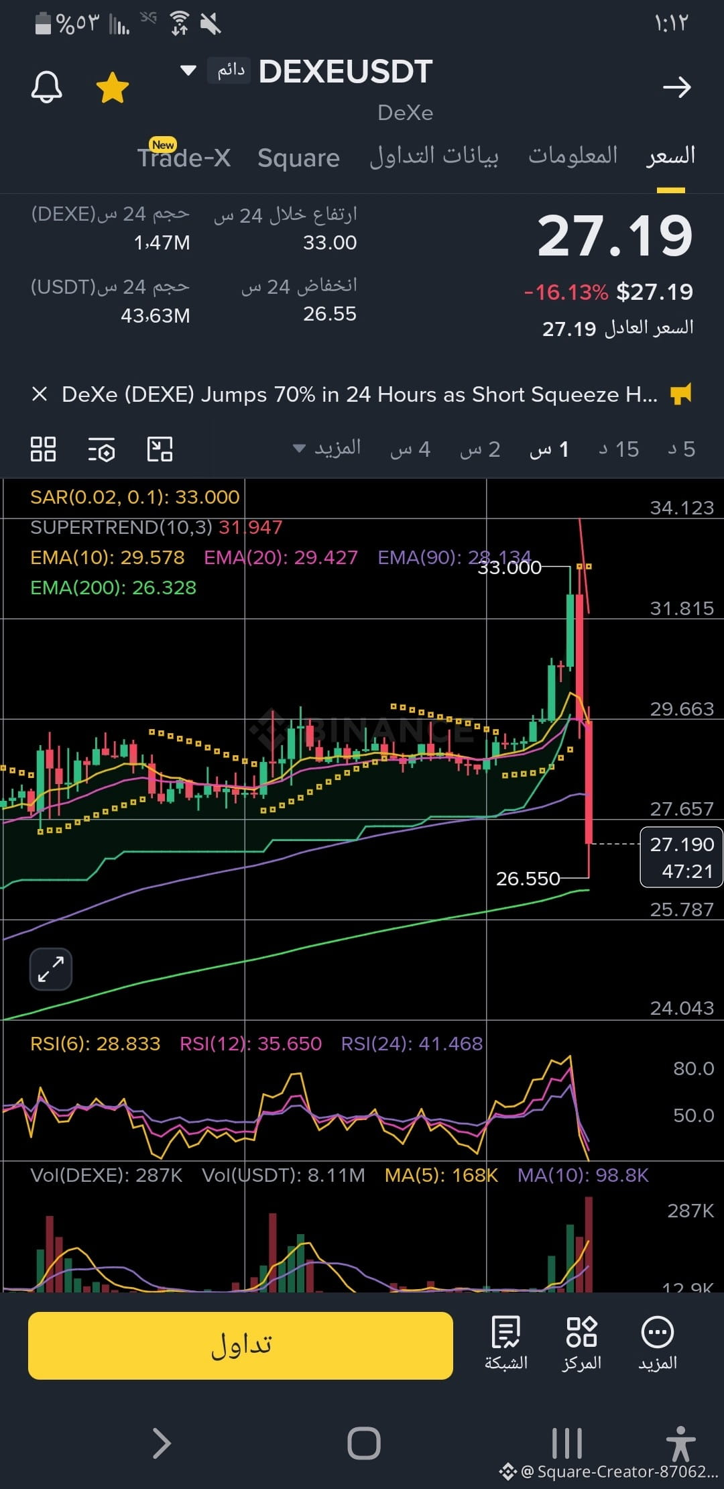Tap the EMA(10): 29.578 label

pos(107,557)
